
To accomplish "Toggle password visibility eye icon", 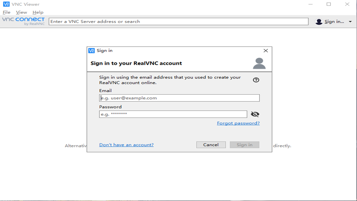I will pos(255,114).
